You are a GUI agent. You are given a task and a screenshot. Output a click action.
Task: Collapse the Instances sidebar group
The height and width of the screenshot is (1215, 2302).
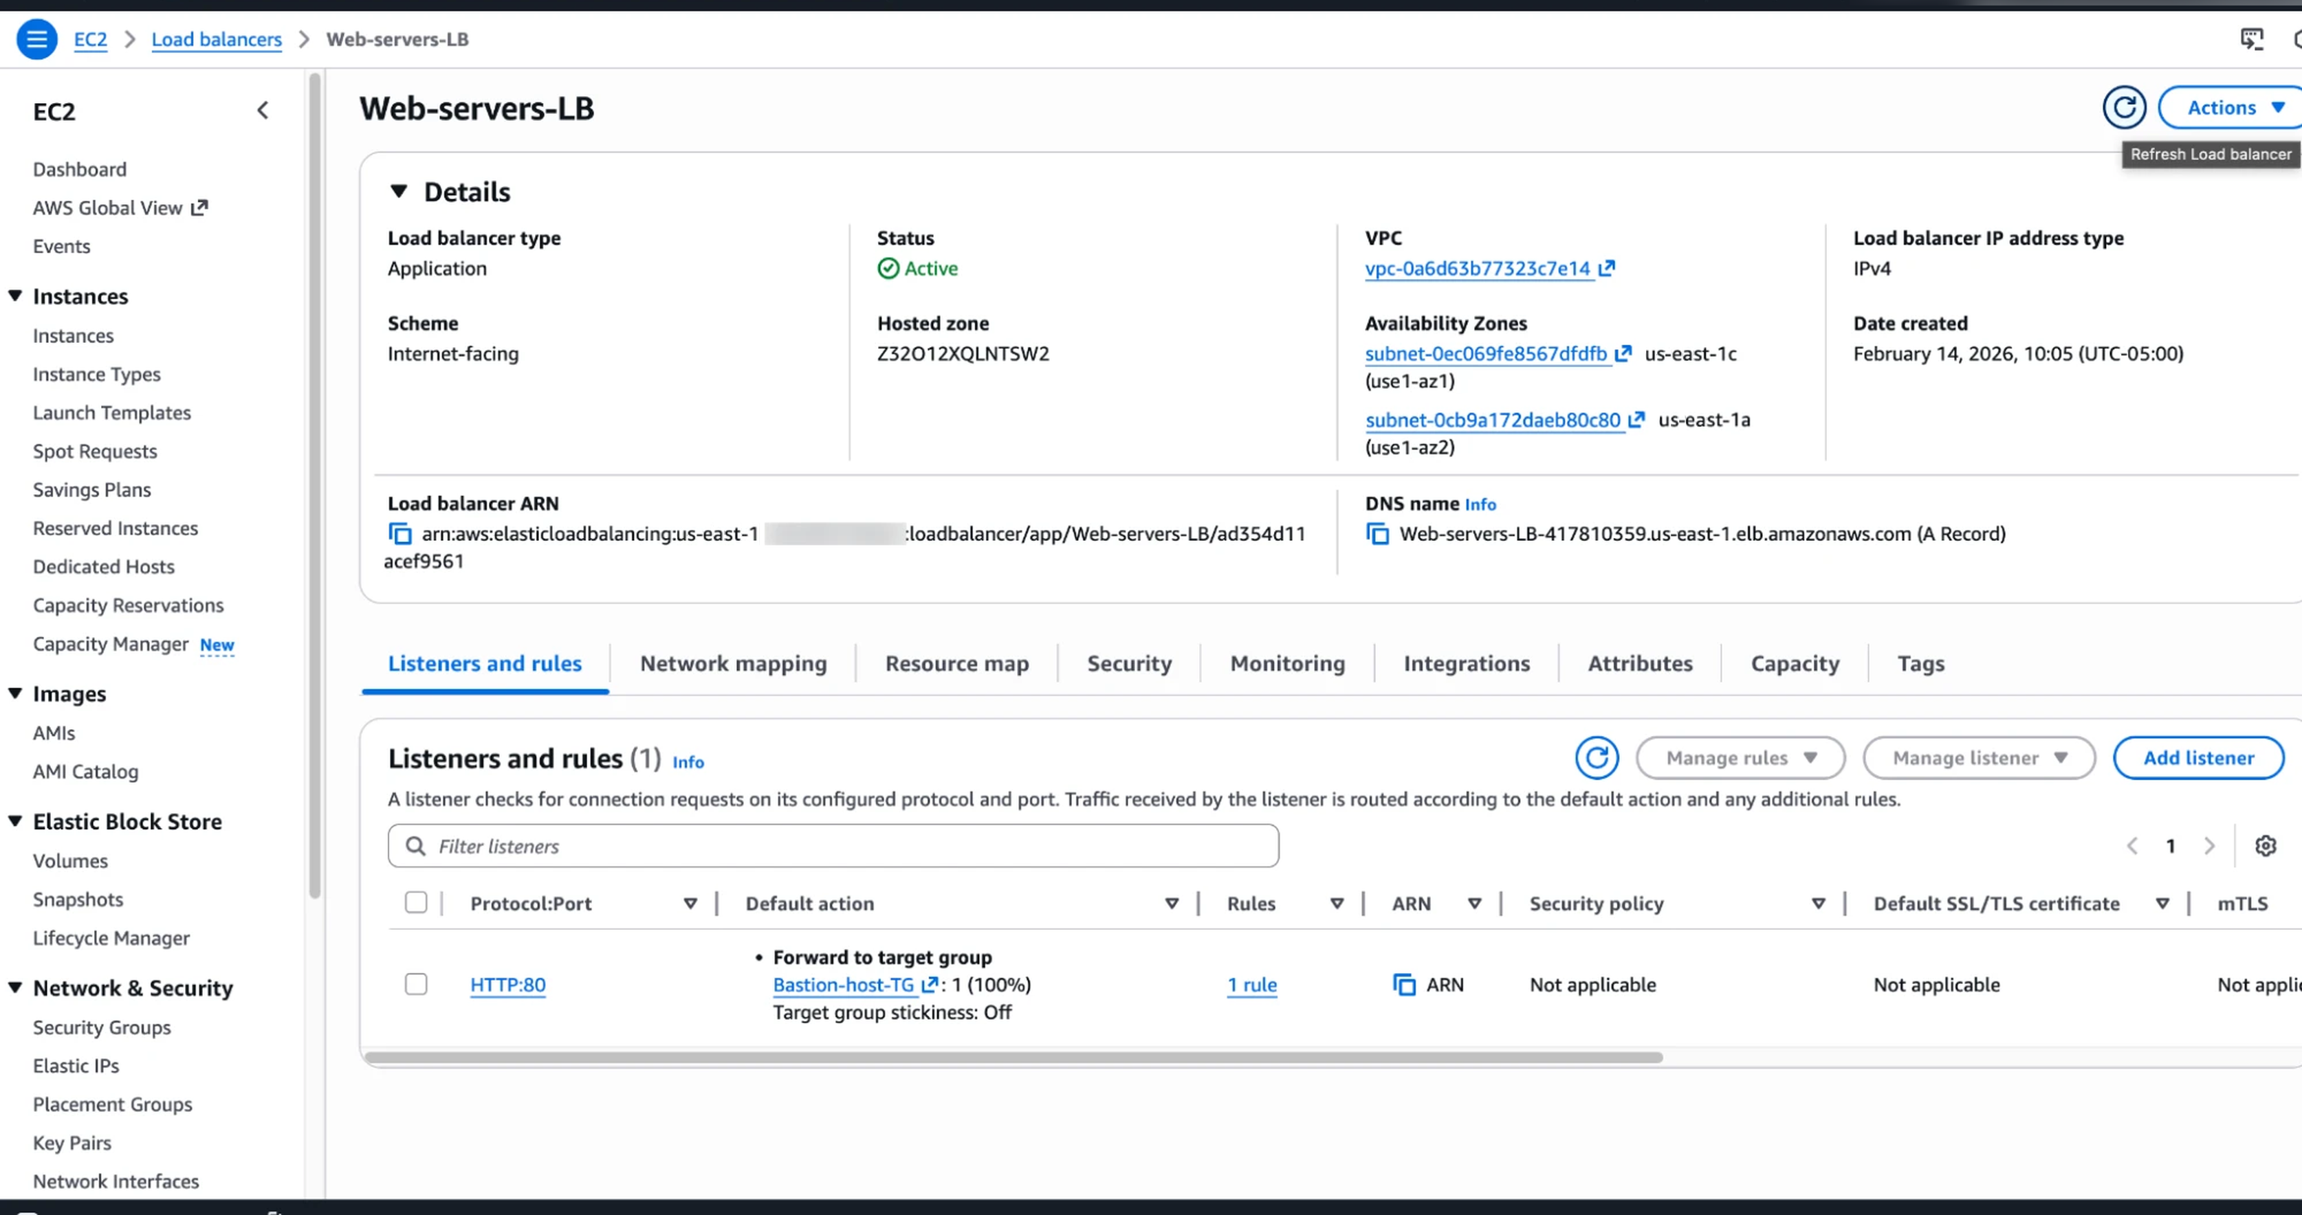(x=15, y=296)
